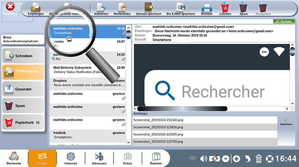Click the undo back arrow icon
Screen dimensions: 299x167
(247, 159)
